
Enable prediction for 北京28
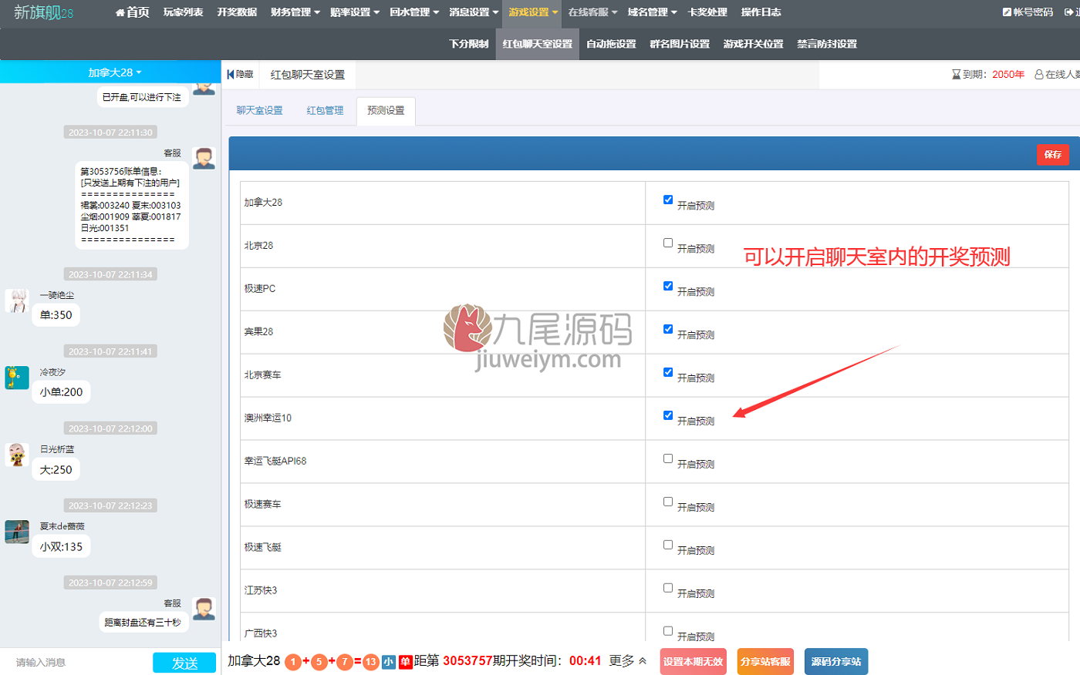(668, 243)
